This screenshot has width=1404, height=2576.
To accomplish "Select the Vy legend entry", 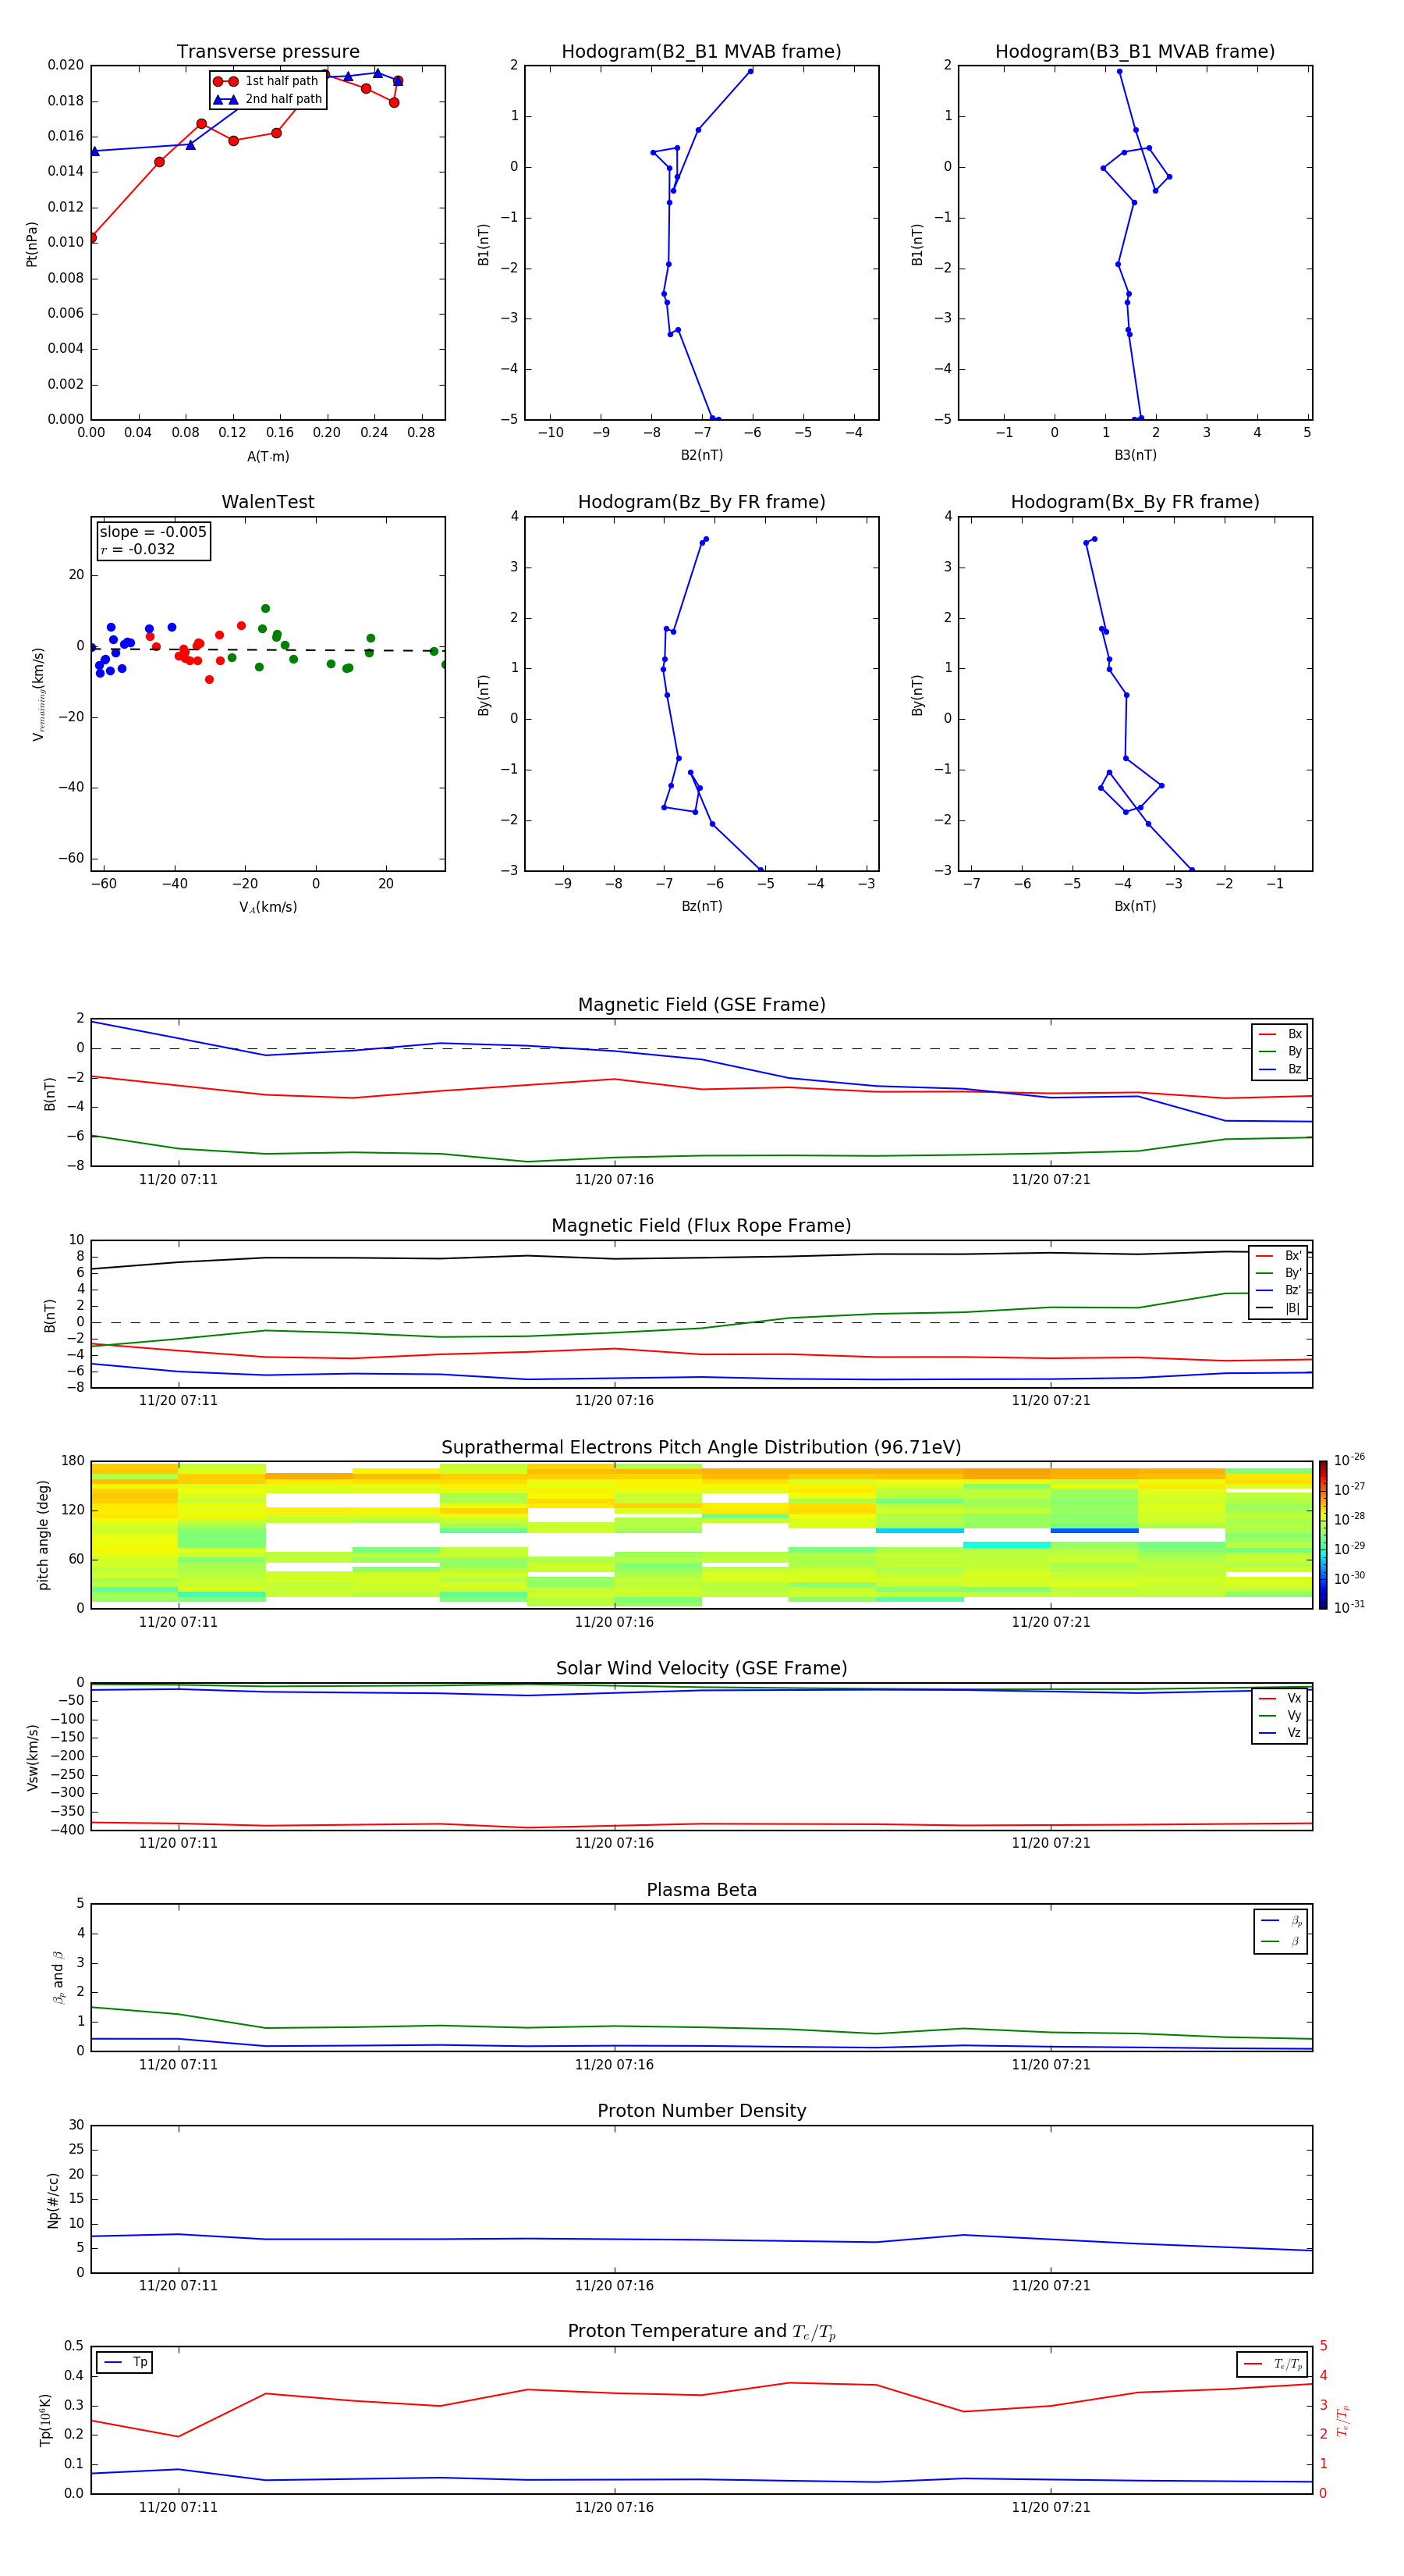I will (1280, 1715).
